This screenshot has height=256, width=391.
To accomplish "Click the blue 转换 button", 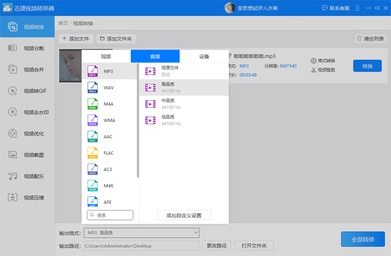I will 367,66.
